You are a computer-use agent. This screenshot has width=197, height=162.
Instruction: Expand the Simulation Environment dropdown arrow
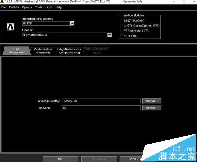(x=72, y=24)
